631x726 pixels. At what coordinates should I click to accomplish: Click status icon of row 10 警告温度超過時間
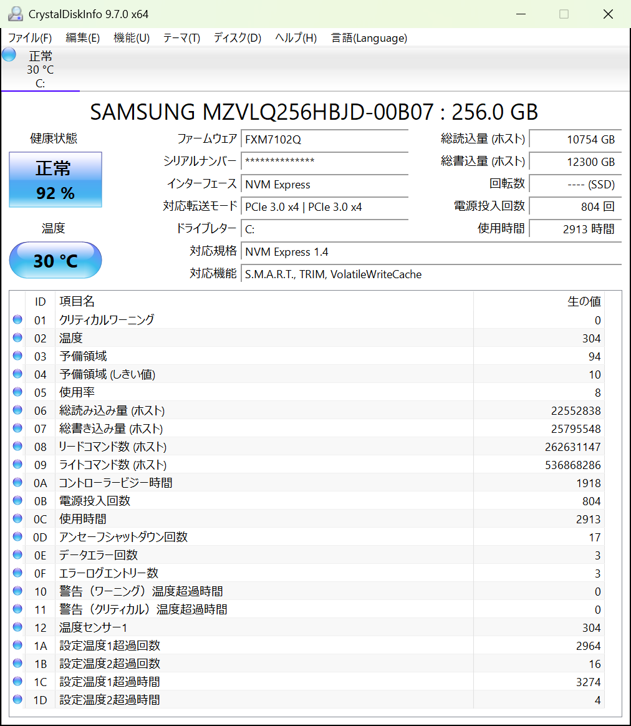coord(17,591)
